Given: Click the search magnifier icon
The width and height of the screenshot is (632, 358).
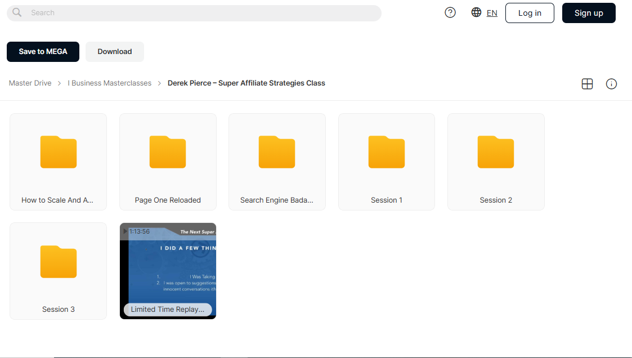Looking at the screenshot, I should tap(17, 12).
